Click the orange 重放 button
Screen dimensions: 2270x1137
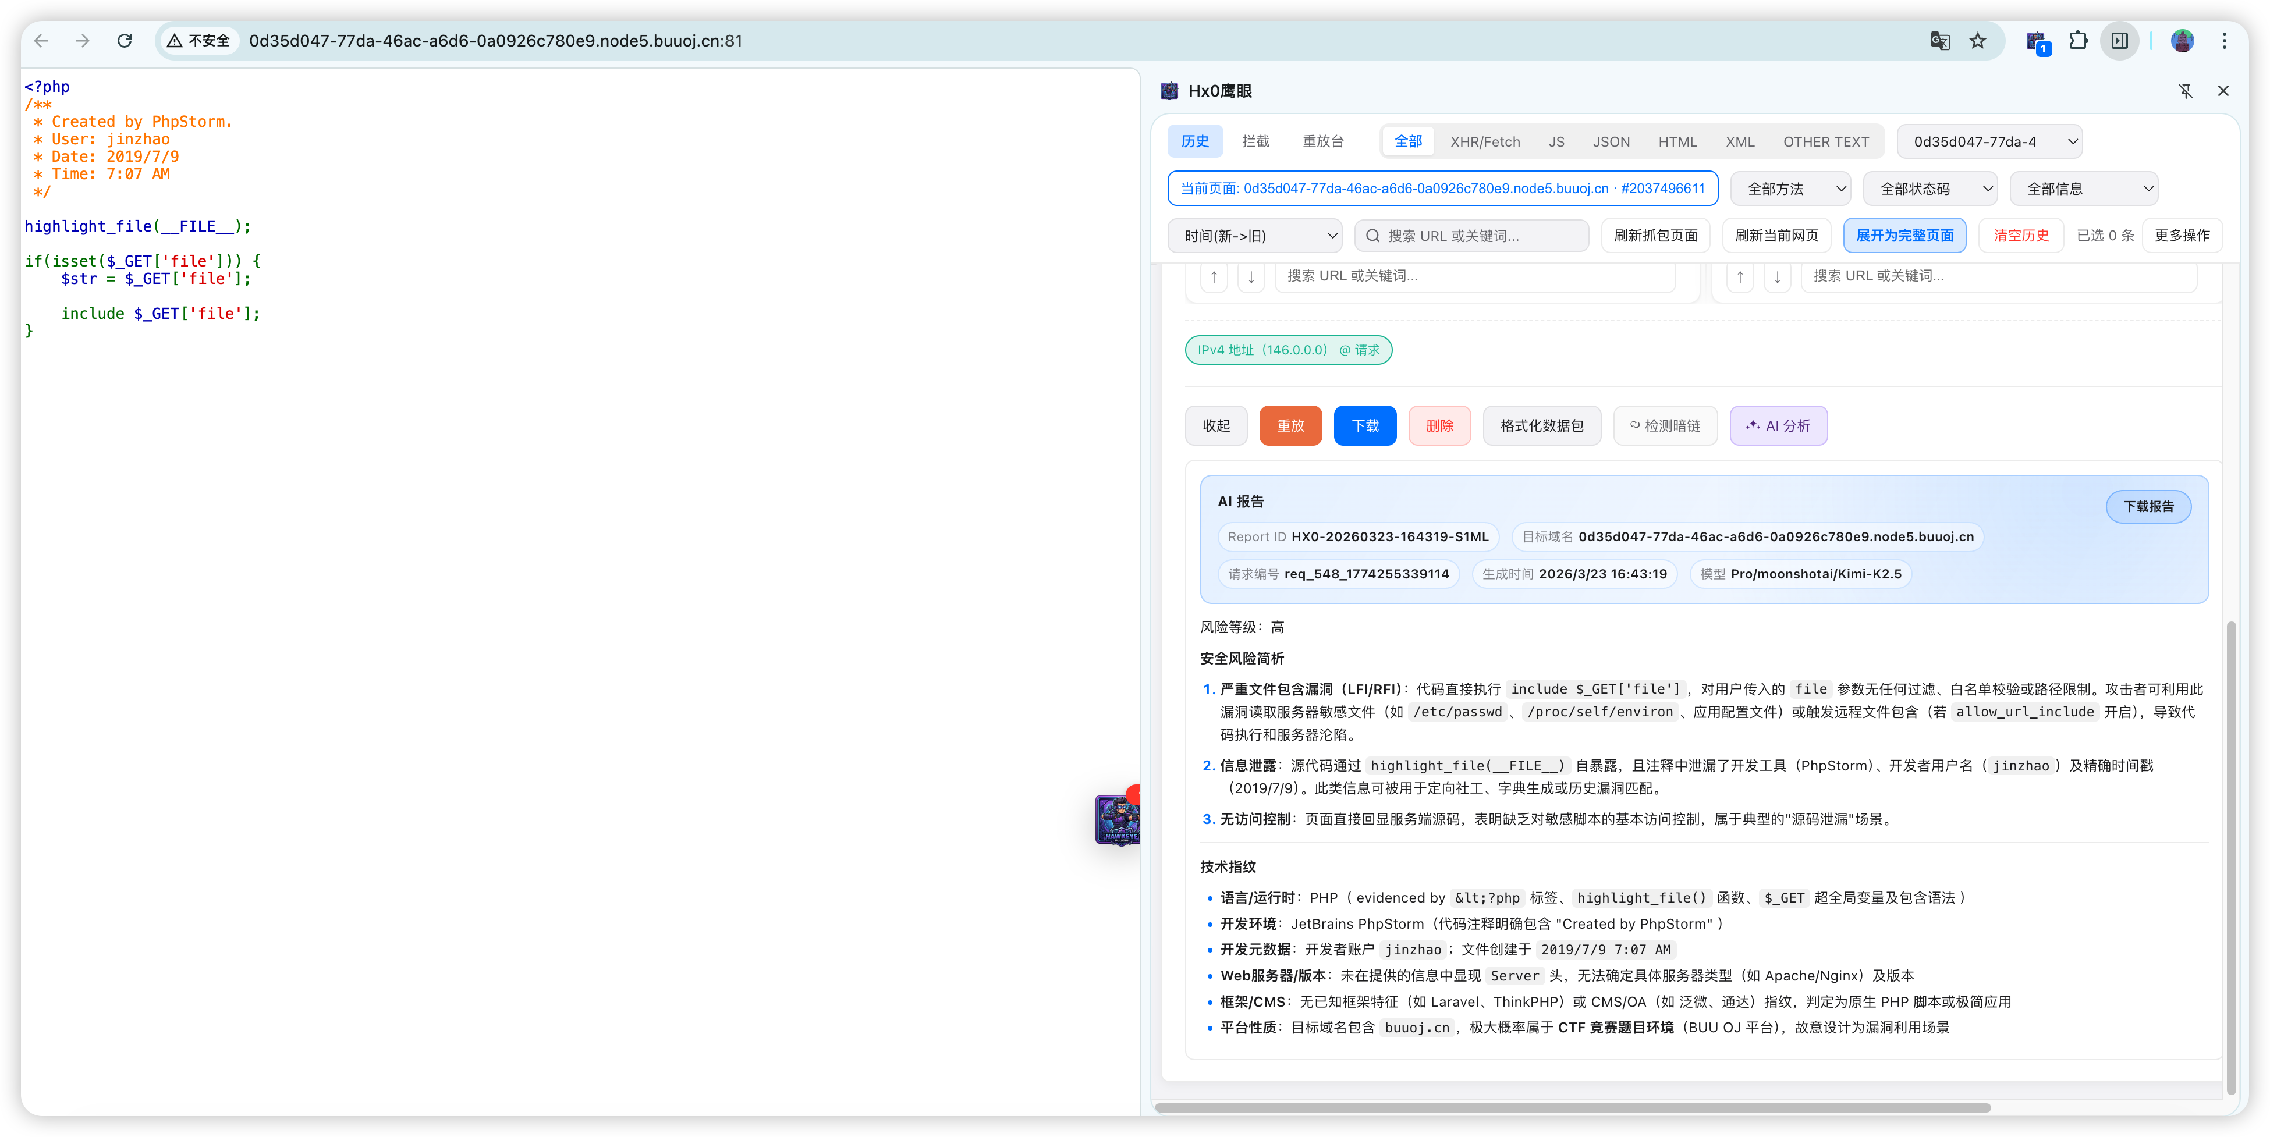(1290, 425)
